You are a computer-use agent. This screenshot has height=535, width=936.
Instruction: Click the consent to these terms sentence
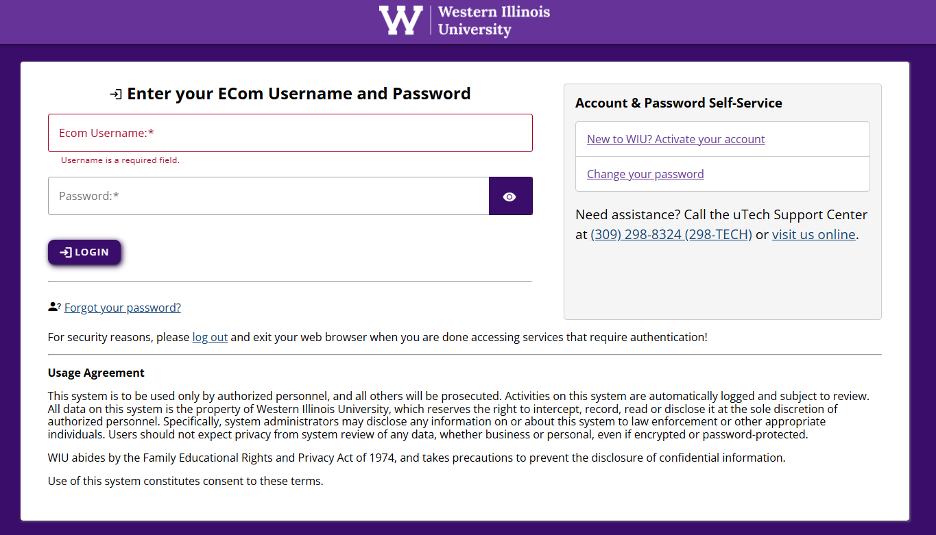(x=185, y=481)
